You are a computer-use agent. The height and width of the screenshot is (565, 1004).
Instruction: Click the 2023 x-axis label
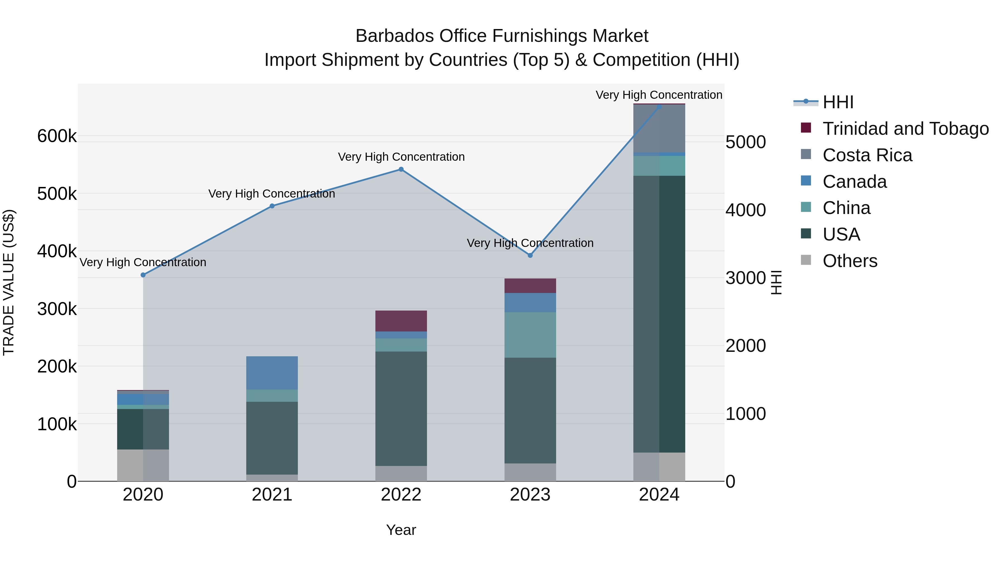click(530, 495)
